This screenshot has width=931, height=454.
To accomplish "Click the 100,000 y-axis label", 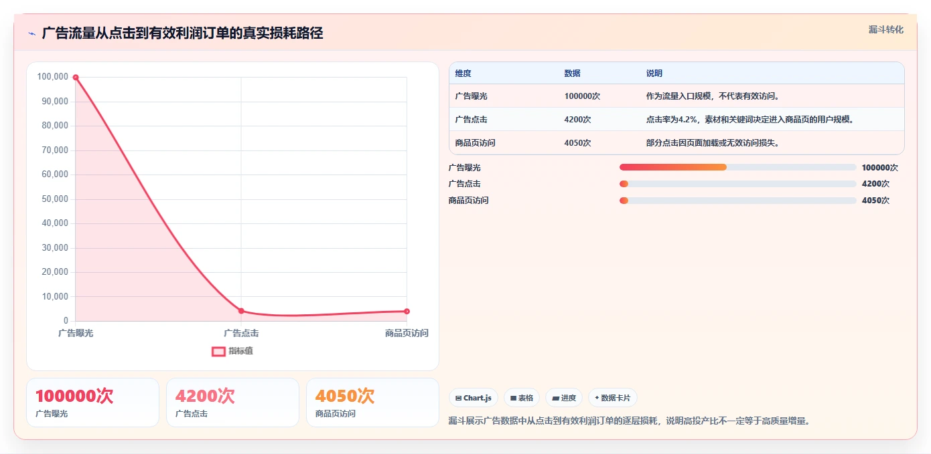I will point(54,77).
